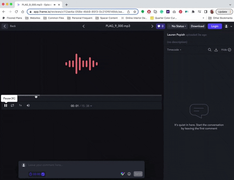Go to browser home page
Viewport: 234px width, 180px height.
[23, 12]
